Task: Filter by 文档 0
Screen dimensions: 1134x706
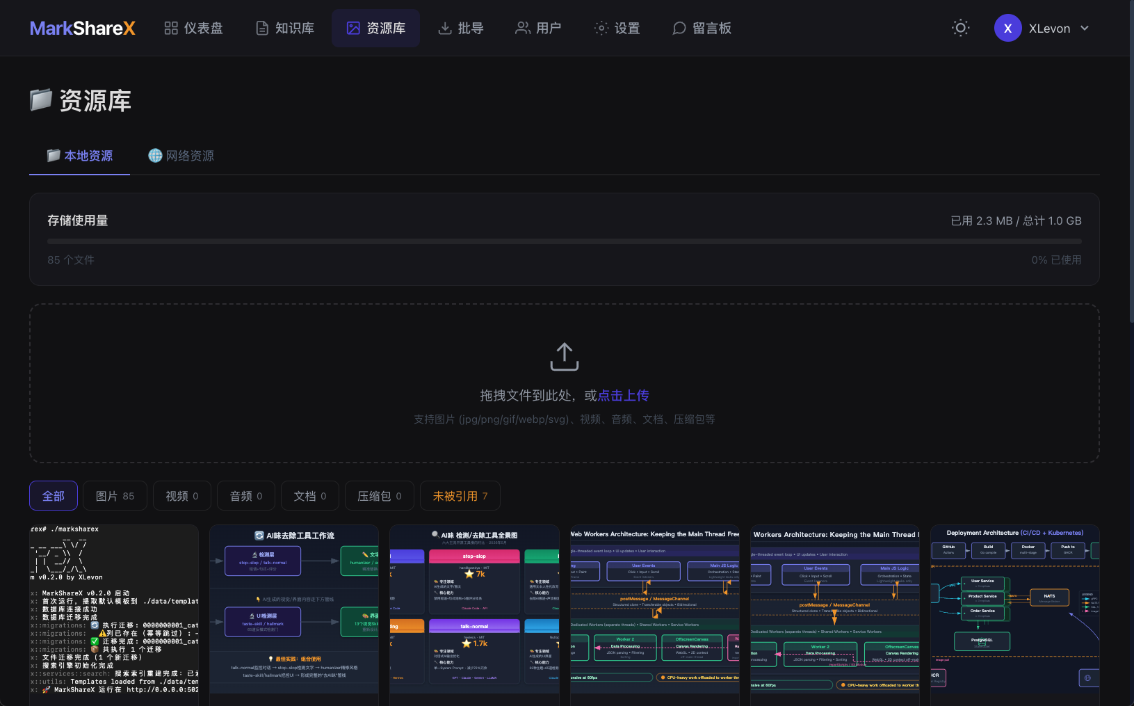Action: [310, 496]
